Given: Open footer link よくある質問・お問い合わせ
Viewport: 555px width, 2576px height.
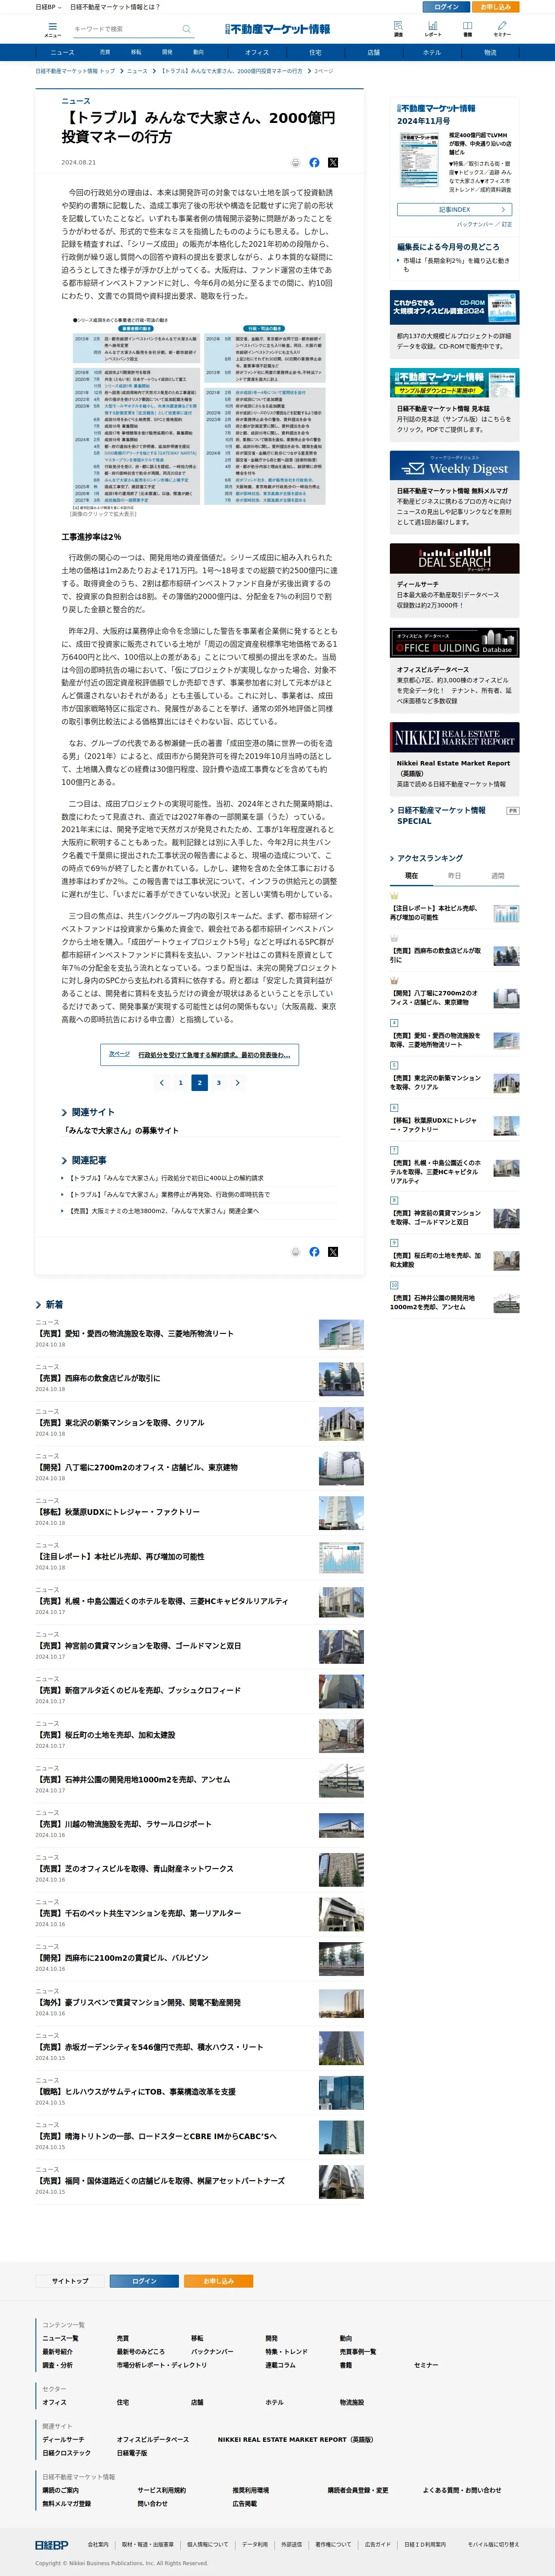Looking at the screenshot, I should pos(462,2489).
